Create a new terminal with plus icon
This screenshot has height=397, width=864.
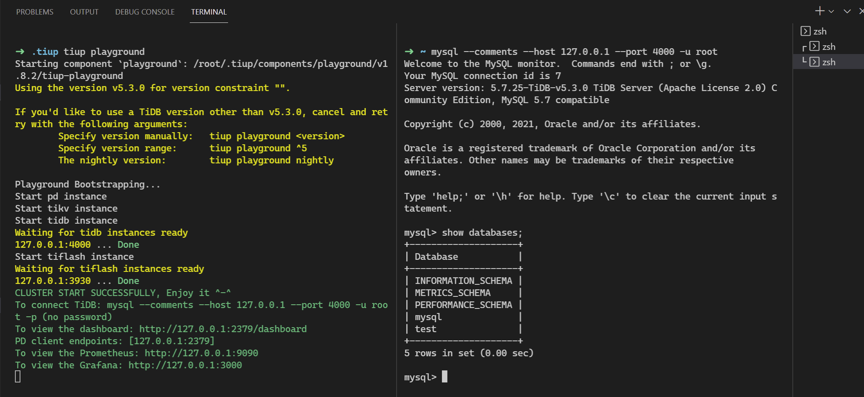pos(819,11)
